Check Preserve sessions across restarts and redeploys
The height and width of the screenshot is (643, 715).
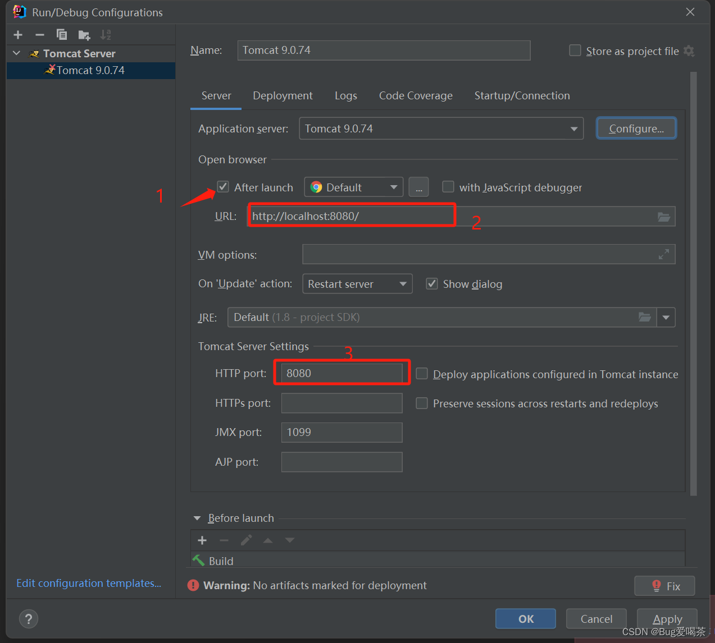tap(422, 403)
